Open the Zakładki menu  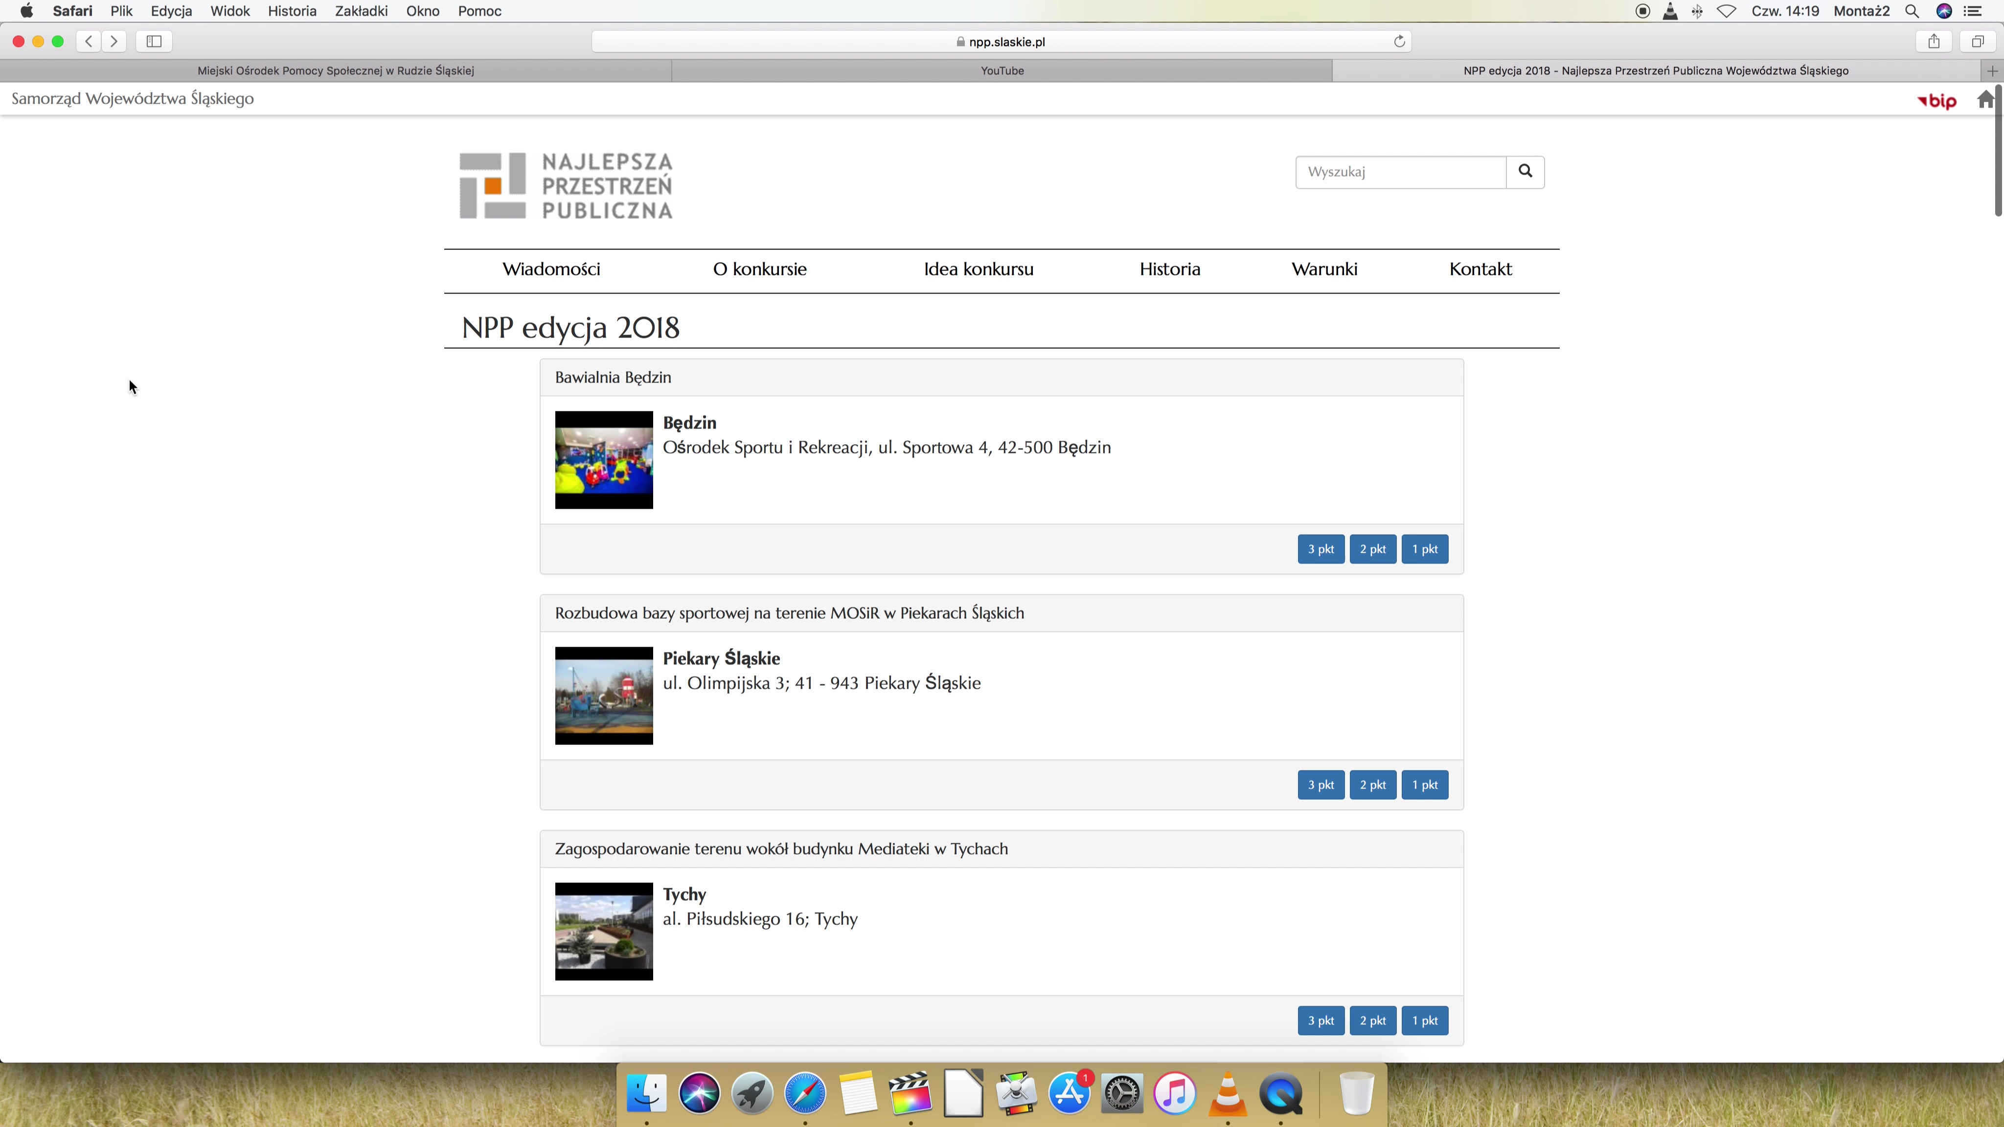coord(361,11)
